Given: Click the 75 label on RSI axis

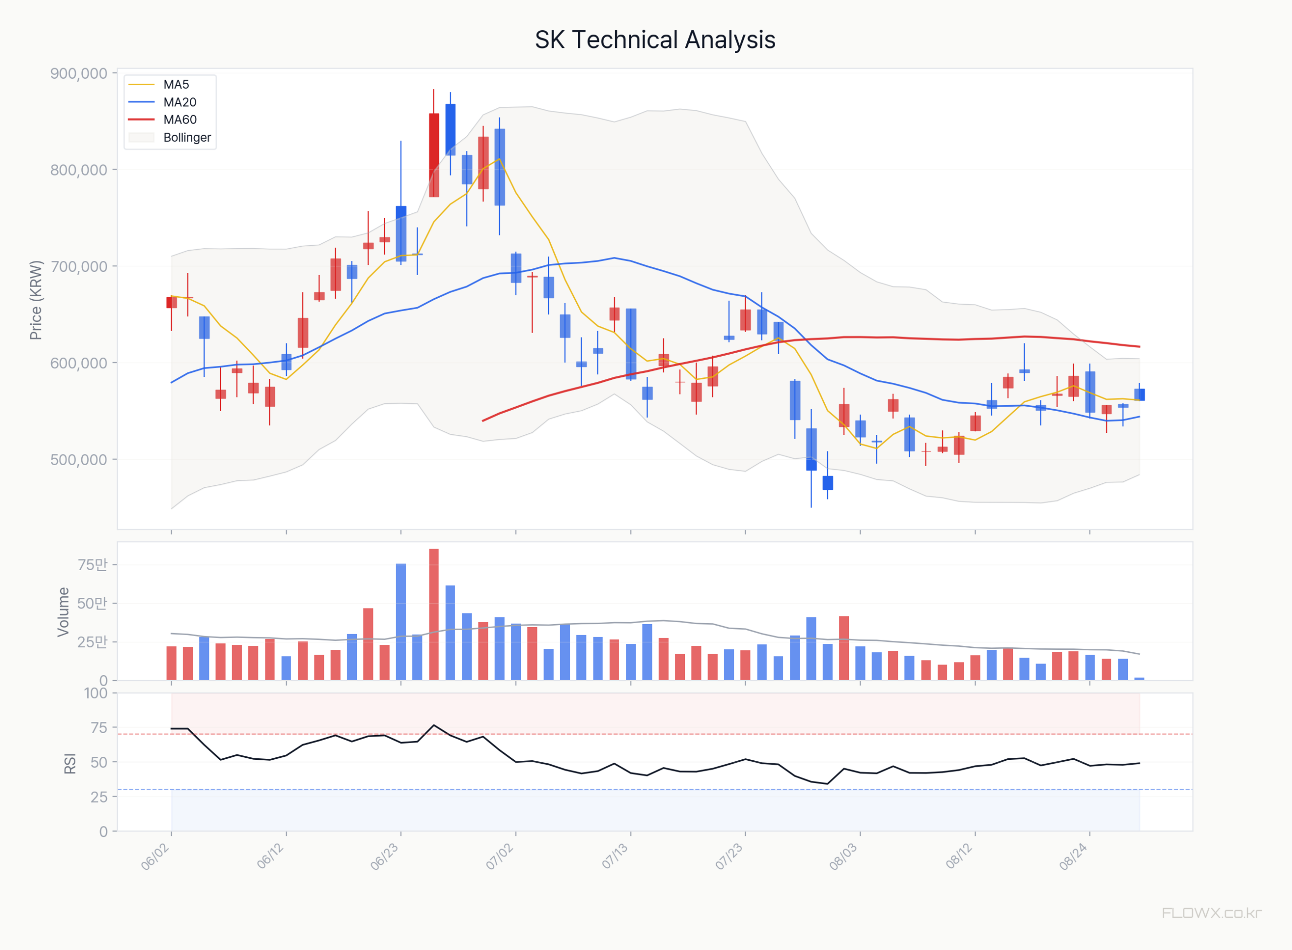Looking at the screenshot, I should coord(99,728).
